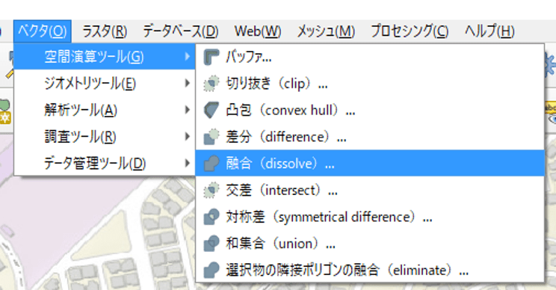Choose 選択物の隣接ポリゴンの融合（eliminate）... entry

[370, 270]
